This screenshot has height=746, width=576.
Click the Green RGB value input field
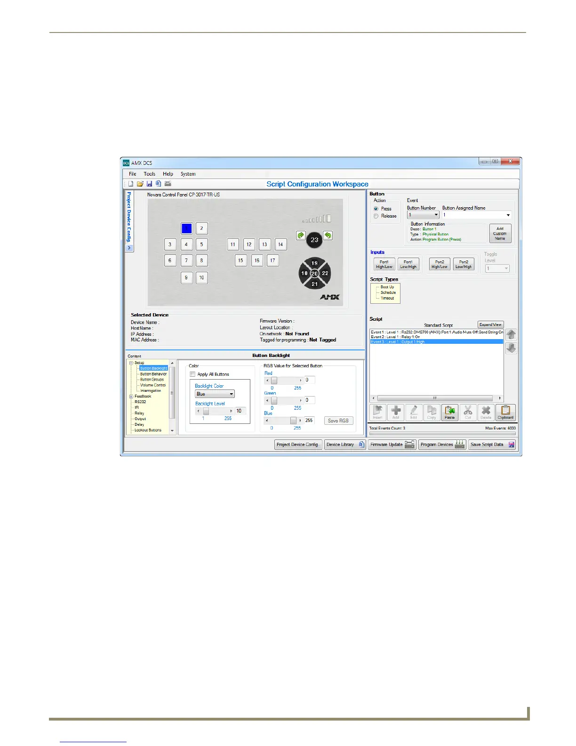[310, 400]
